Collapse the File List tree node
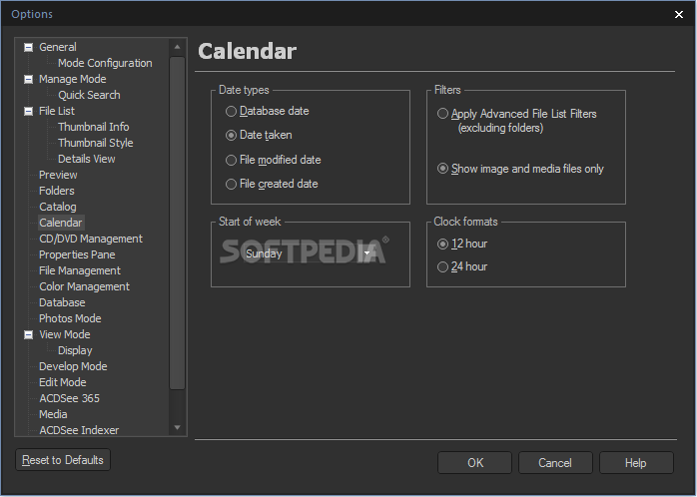 [28, 111]
